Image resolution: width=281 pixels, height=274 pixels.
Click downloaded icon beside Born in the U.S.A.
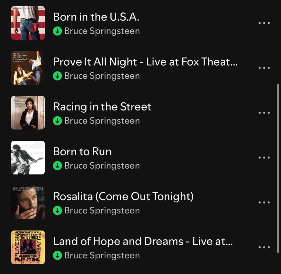[x=58, y=31]
